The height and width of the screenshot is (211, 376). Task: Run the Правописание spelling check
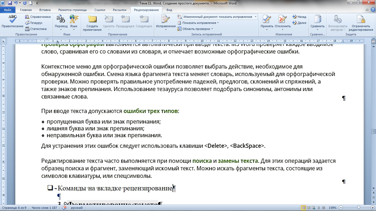tap(12, 21)
